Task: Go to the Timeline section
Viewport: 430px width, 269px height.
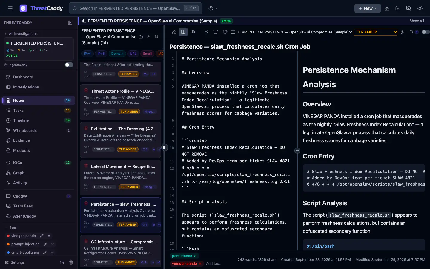Action: (x=39, y=120)
